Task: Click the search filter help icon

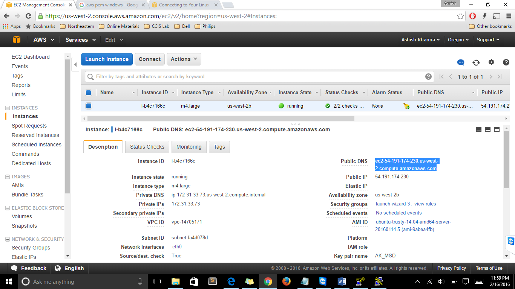Action: [x=428, y=76]
